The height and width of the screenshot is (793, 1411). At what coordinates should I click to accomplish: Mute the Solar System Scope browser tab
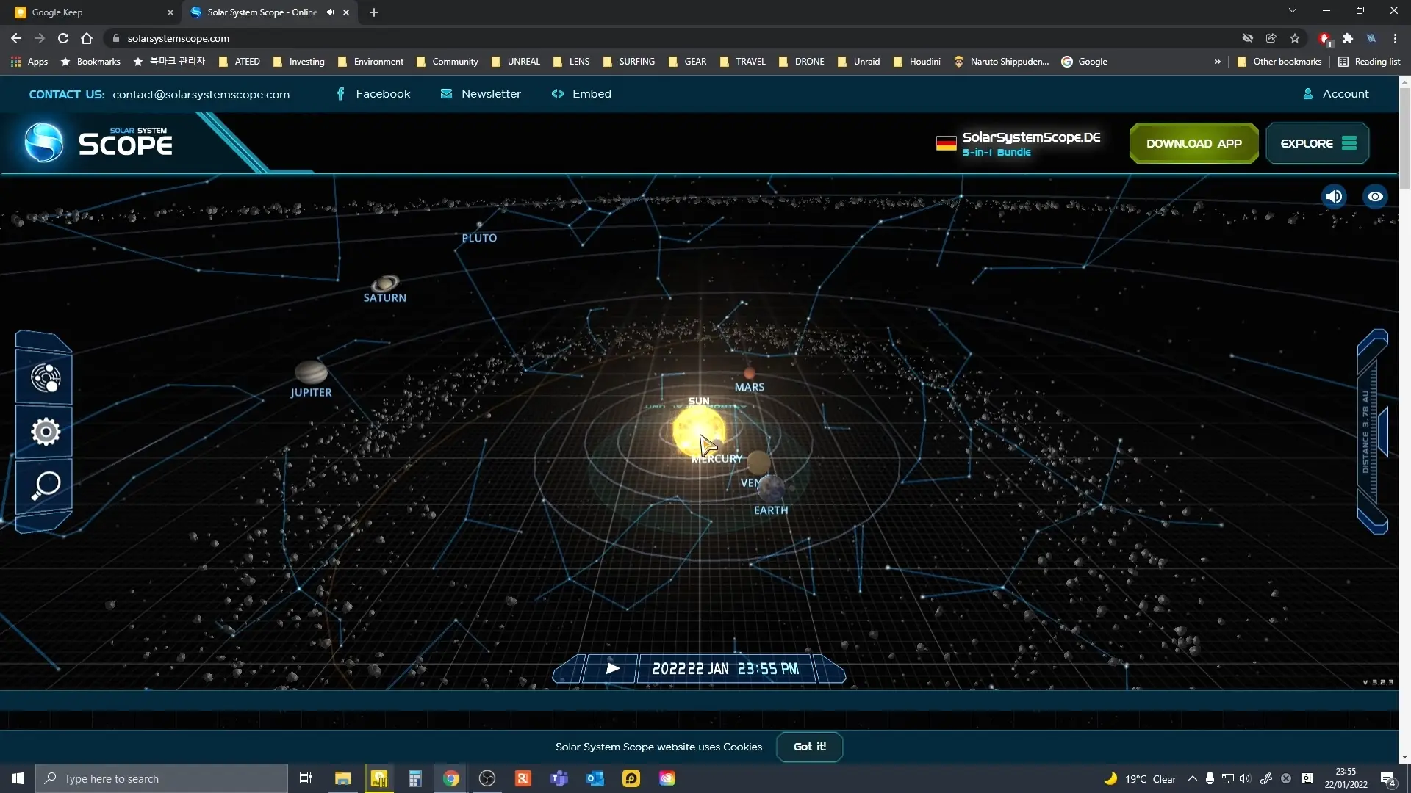point(331,12)
